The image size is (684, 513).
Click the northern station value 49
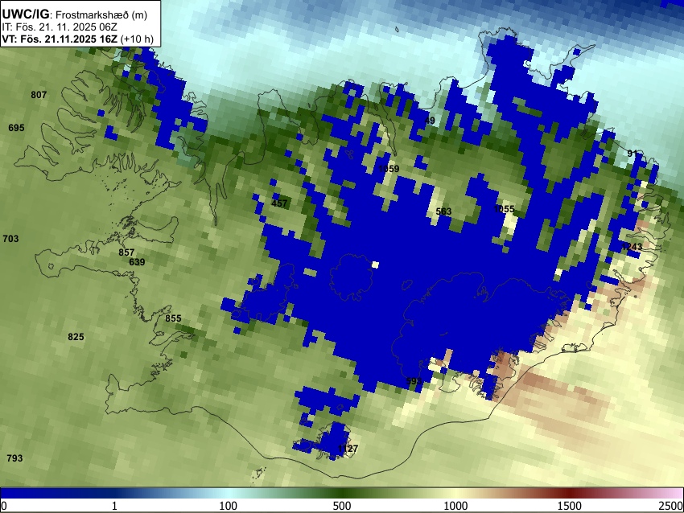[x=430, y=121]
